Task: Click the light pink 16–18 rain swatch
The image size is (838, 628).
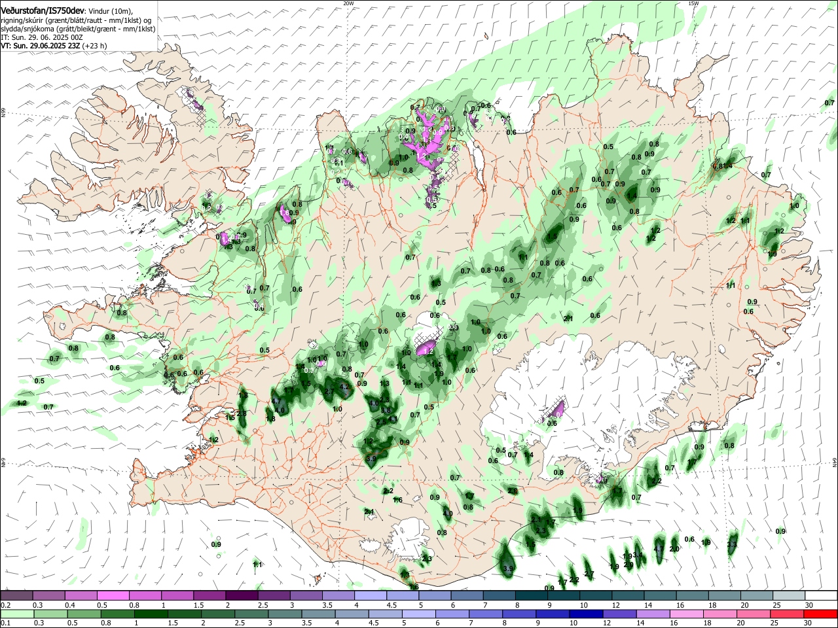Action: (686, 614)
